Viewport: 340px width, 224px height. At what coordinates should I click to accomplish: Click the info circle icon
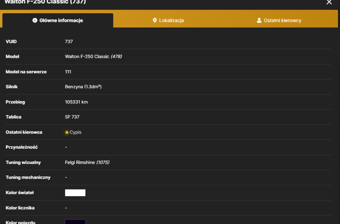(35, 20)
